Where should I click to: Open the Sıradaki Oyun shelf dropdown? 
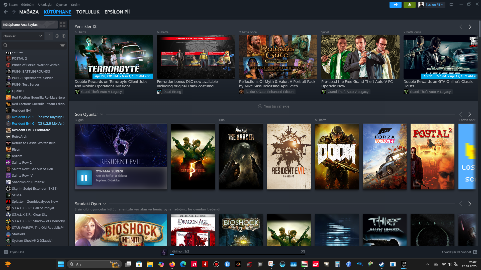coord(105,204)
